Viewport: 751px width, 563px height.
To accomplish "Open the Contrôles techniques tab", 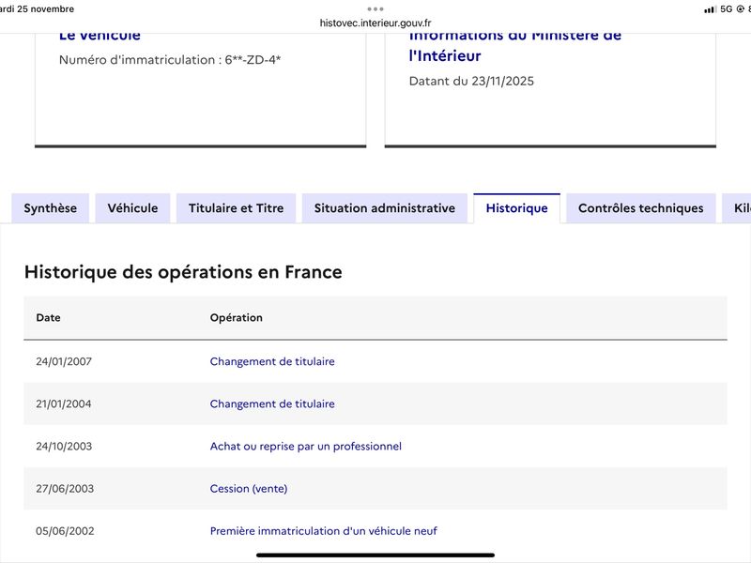I will 641,208.
